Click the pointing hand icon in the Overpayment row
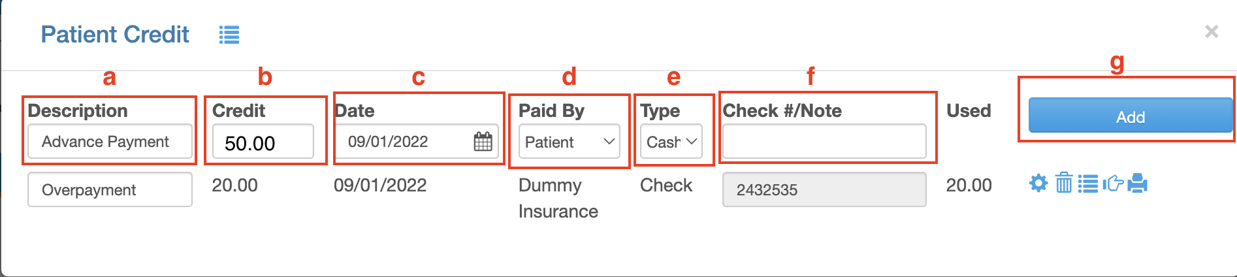The height and width of the screenshot is (277, 1237). pyautogui.click(x=1112, y=184)
